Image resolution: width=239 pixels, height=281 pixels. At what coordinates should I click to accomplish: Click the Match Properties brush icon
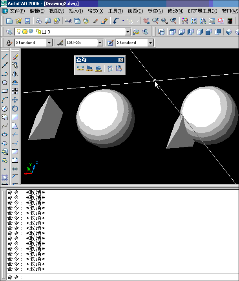(x=95, y=21)
